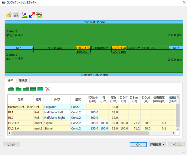Delete conductor with red X icon

point(48,89)
